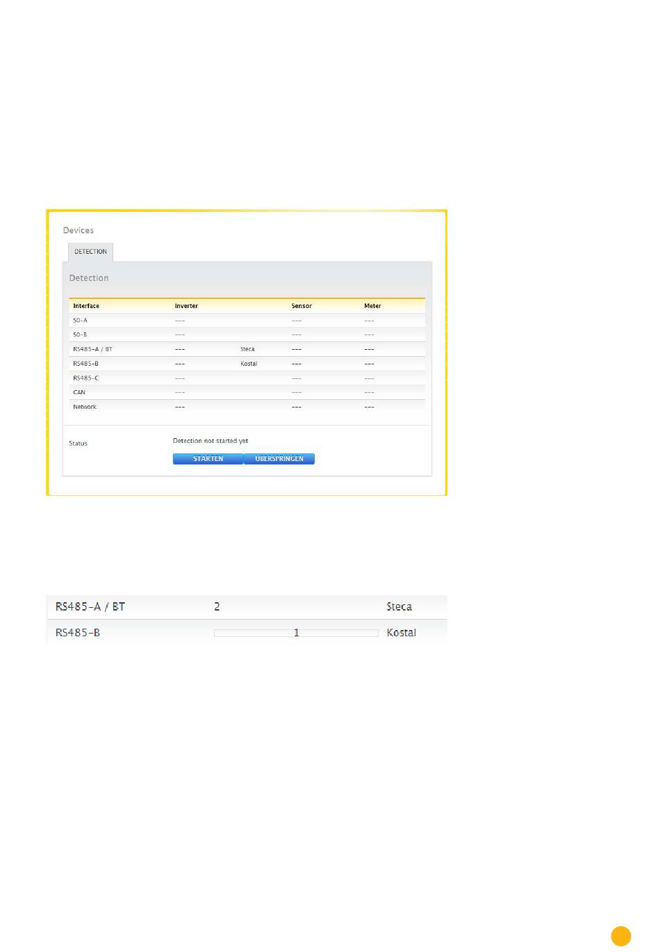
Task: Click the ÜBERSPRINGEN button
Action: click(x=279, y=459)
